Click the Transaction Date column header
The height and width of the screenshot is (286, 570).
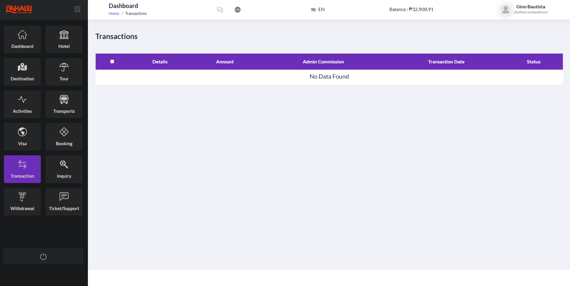pos(446,62)
